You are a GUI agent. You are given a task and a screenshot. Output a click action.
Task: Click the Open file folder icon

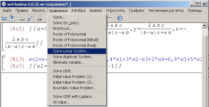tap(4, 18)
